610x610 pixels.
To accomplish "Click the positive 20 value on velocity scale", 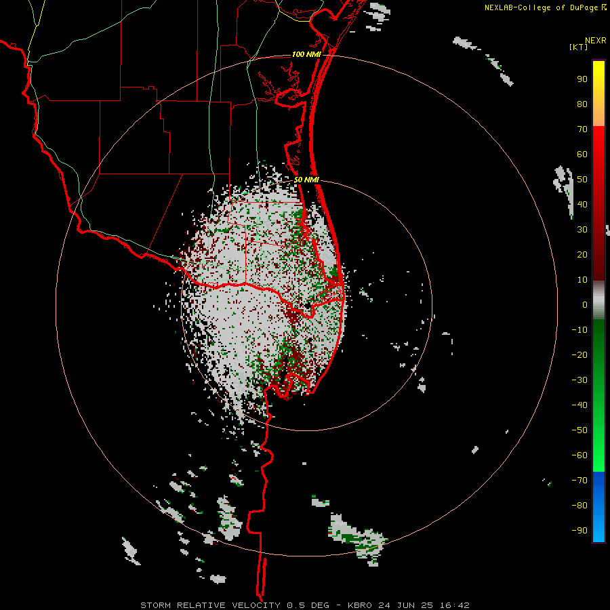I will (582, 255).
